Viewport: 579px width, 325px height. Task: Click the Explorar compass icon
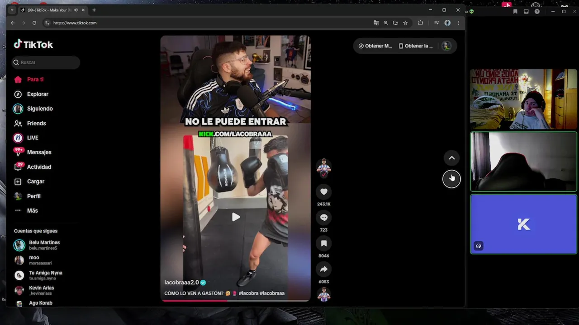[x=18, y=94]
